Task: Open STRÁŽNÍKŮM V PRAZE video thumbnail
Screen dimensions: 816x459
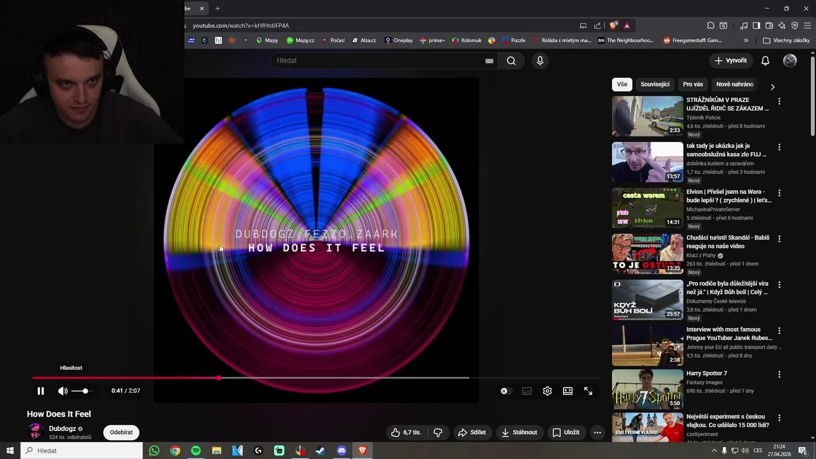Action: [x=647, y=116]
